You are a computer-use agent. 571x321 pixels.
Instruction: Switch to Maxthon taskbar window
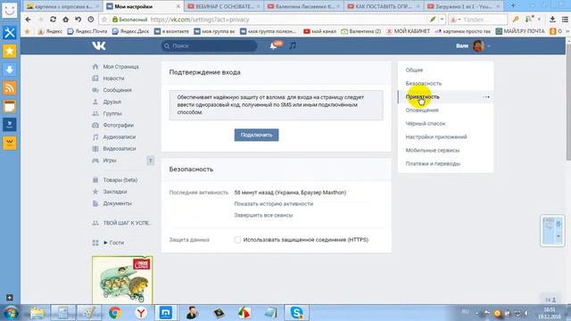pyautogui.click(x=166, y=313)
